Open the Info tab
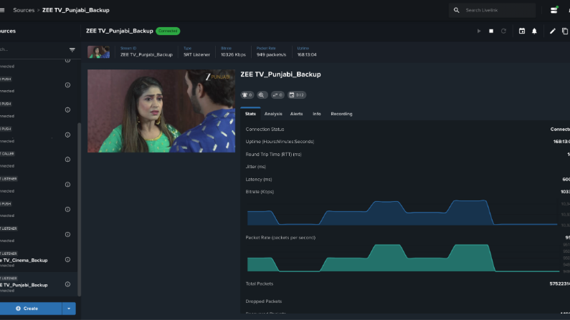 [317, 114]
